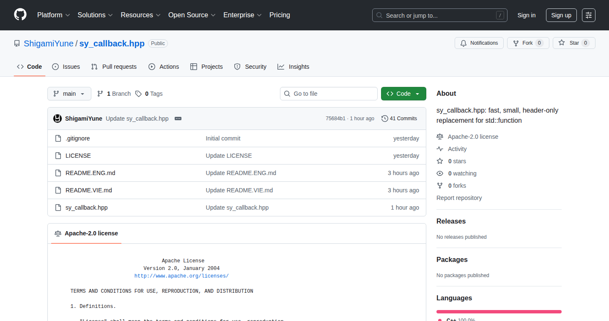Click the Go to file search icon
Viewport: 609px width, 321px height.
287,94
